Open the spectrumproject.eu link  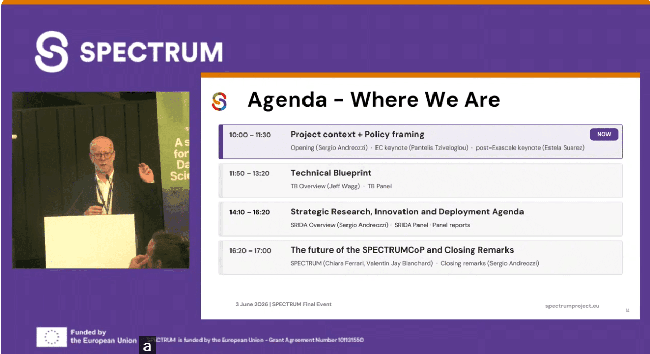(x=572, y=306)
